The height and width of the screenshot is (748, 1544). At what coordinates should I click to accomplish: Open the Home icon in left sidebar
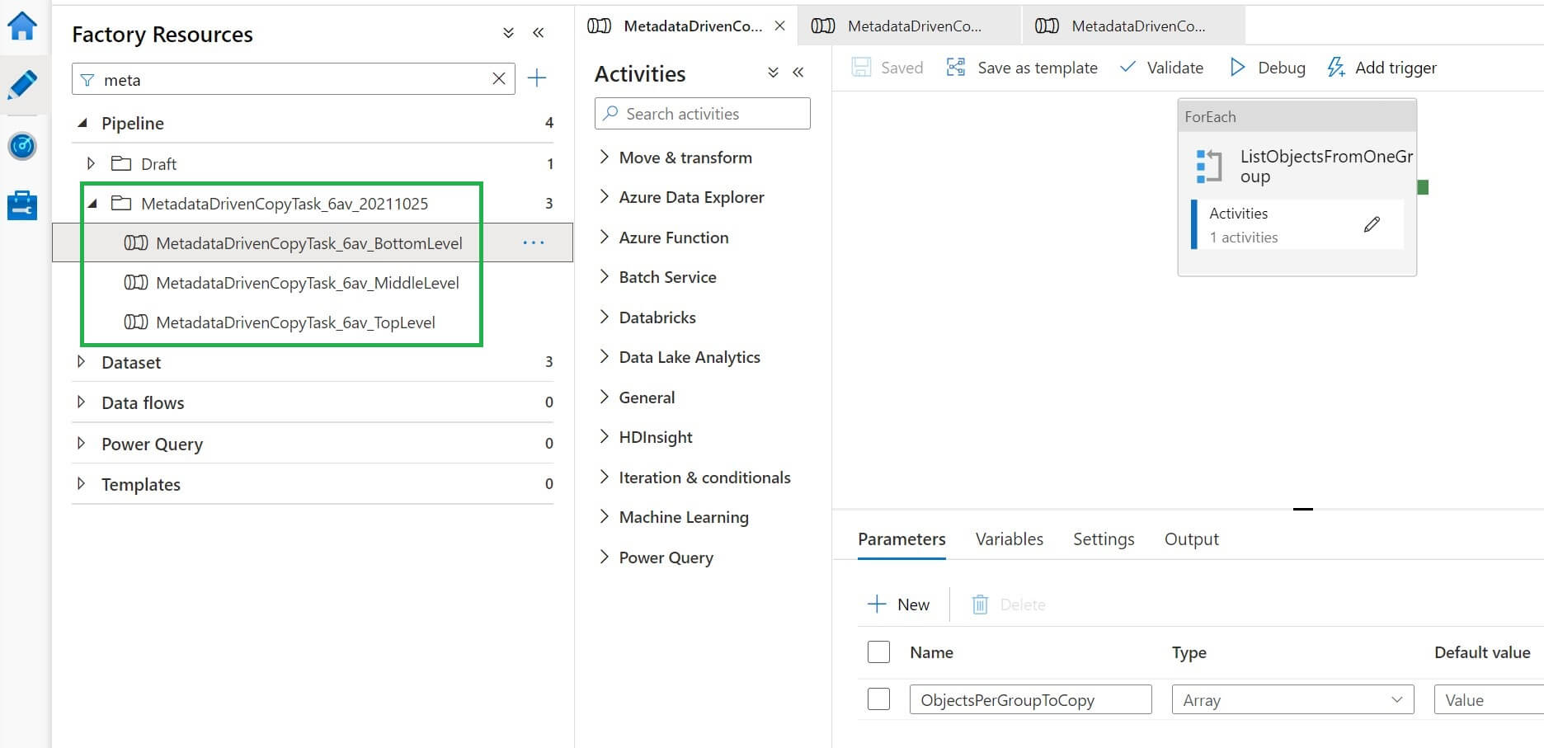pyautogui.click(x=22, y=26)
